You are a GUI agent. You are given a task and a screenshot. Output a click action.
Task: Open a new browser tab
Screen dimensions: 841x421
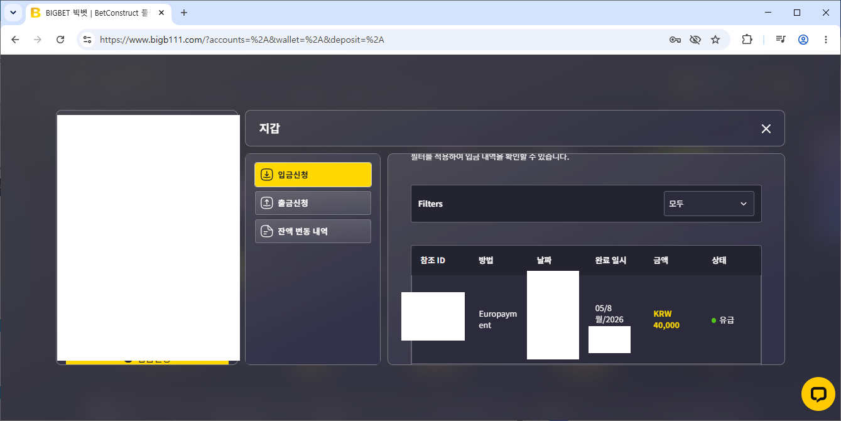point(184,13)
